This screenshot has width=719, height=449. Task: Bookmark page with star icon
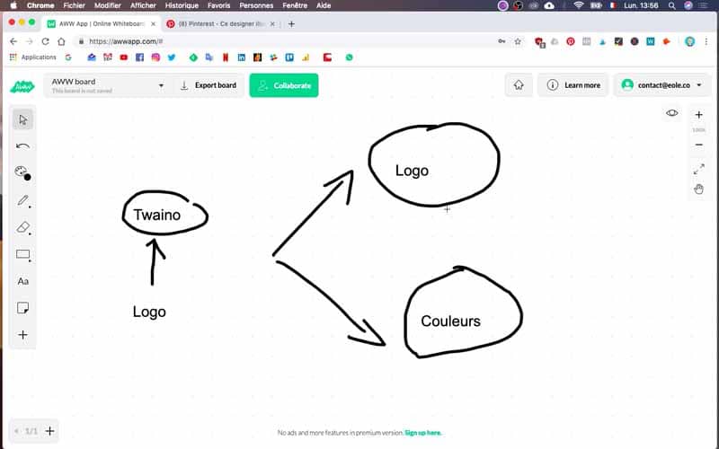coord(518,41)
